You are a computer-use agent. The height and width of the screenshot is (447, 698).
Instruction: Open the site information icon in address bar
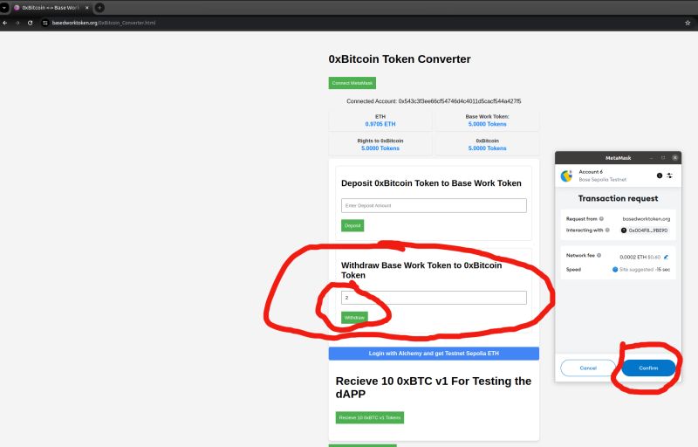point(45,23)
